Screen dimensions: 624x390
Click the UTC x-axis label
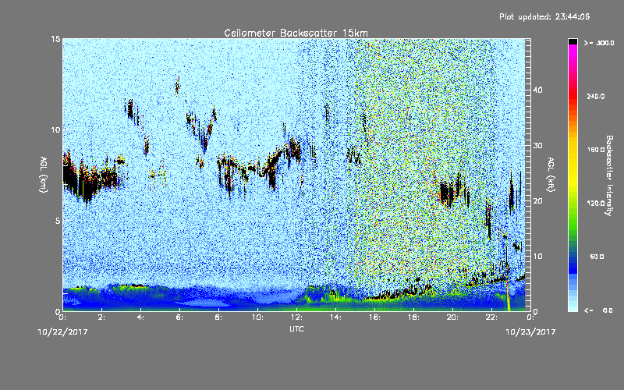click(x=296, y=329)
